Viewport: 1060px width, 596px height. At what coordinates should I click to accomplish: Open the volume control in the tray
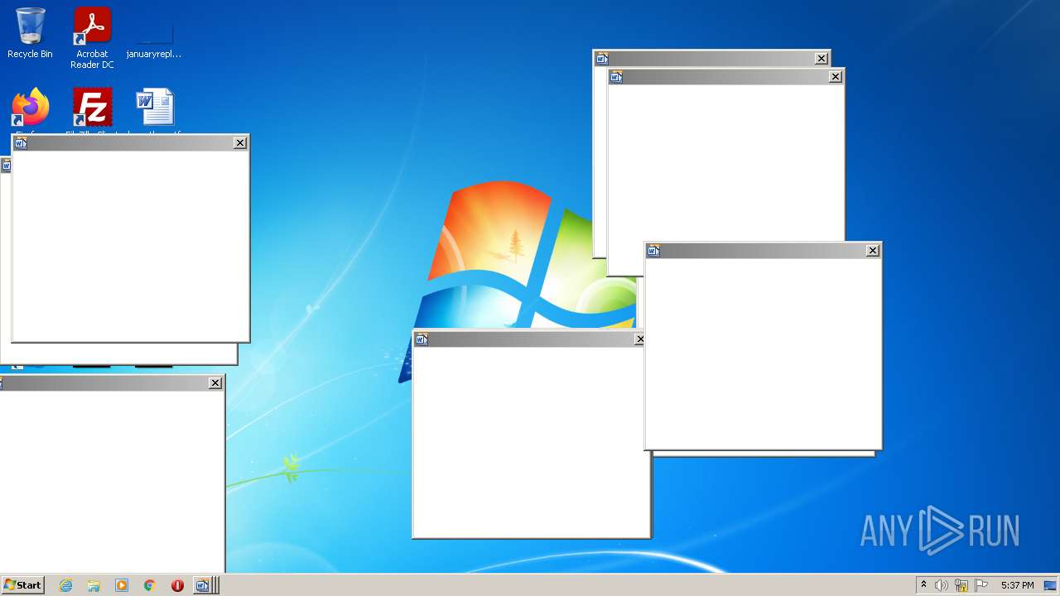pos(942,585)
